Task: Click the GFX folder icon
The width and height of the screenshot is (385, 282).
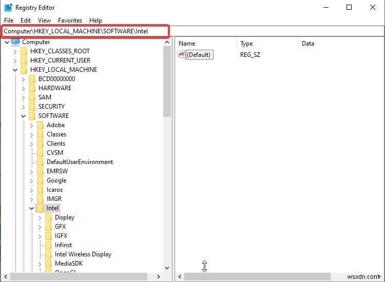Action: pos(48,227)
